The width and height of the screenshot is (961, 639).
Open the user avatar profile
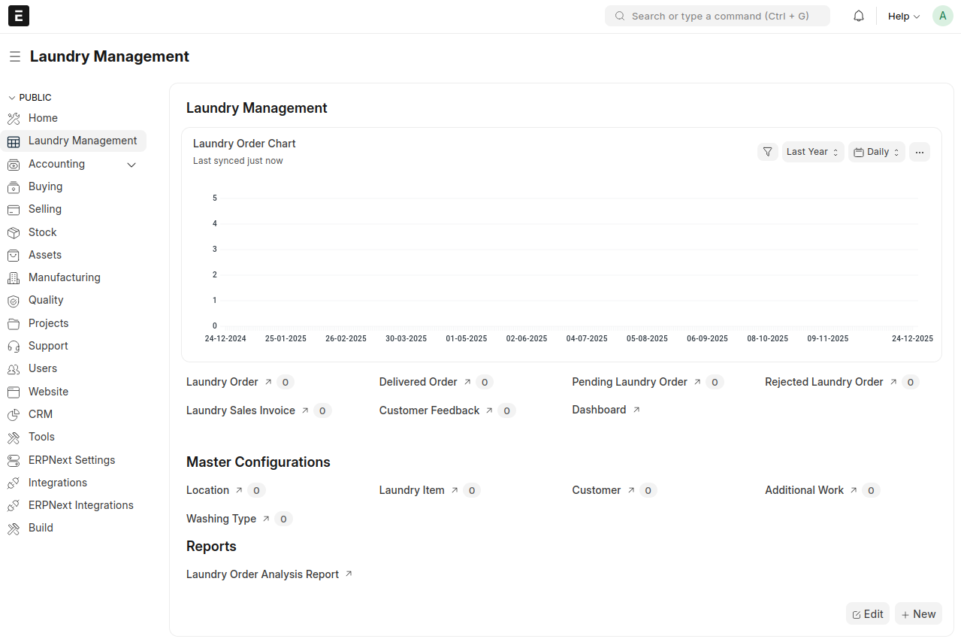[942, 15]
